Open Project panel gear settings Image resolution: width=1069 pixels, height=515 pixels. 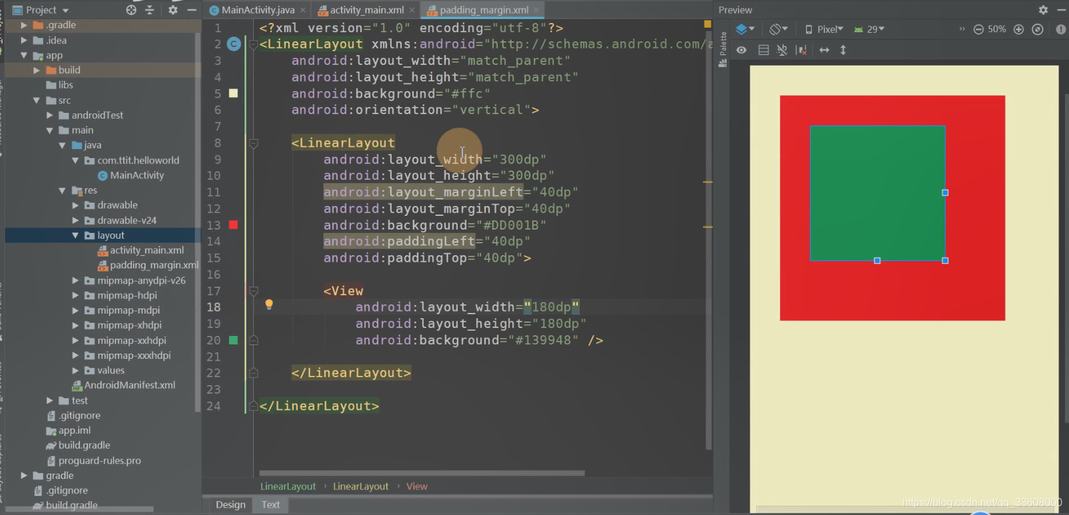click(x=173, y=10)
